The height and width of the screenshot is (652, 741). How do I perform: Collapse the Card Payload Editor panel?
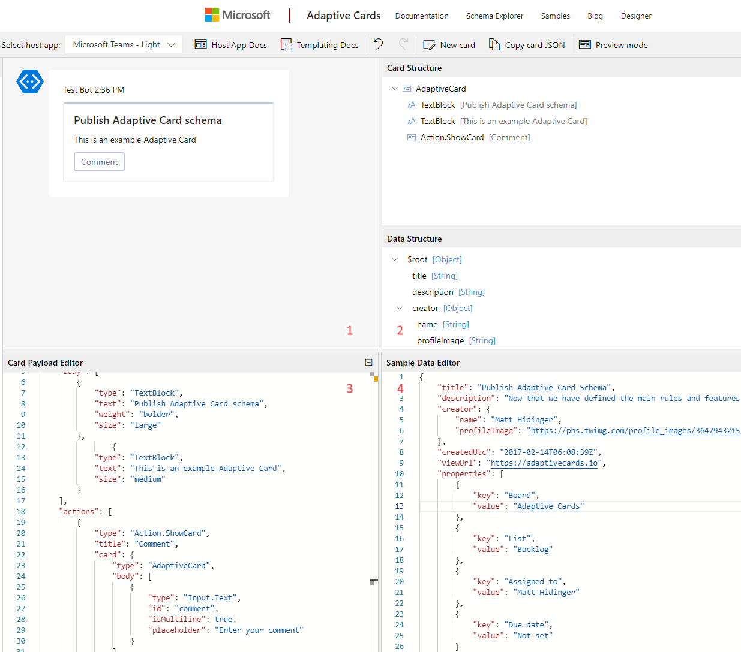pyautogui.click(x=369, y=363)
